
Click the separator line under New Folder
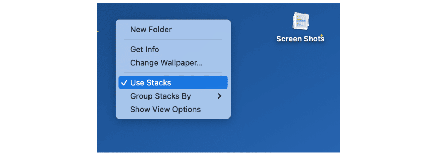click(173, 39)
